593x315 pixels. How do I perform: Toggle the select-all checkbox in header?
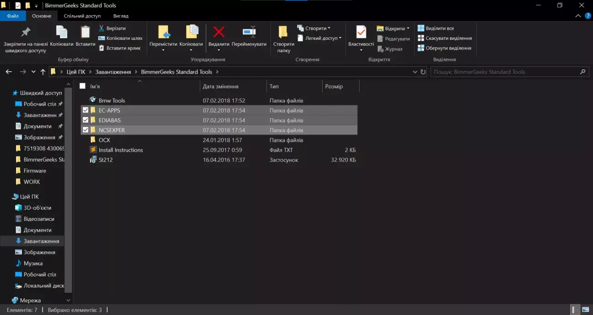82,86
